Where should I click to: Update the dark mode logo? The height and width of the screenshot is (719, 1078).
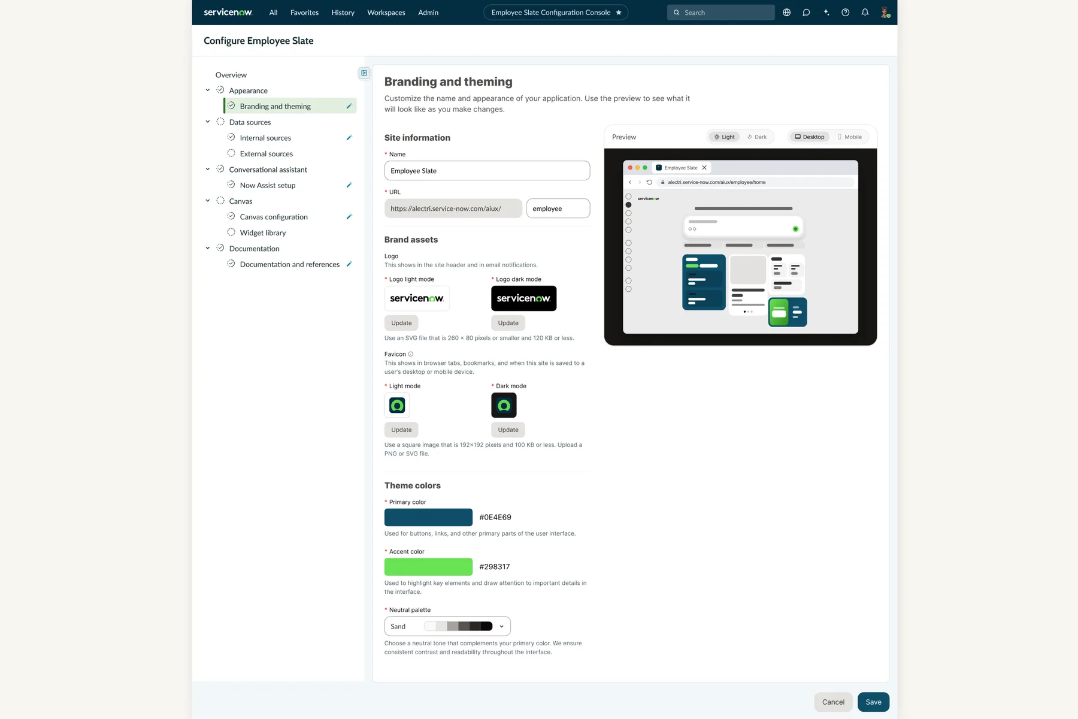(x=508, y=323)
